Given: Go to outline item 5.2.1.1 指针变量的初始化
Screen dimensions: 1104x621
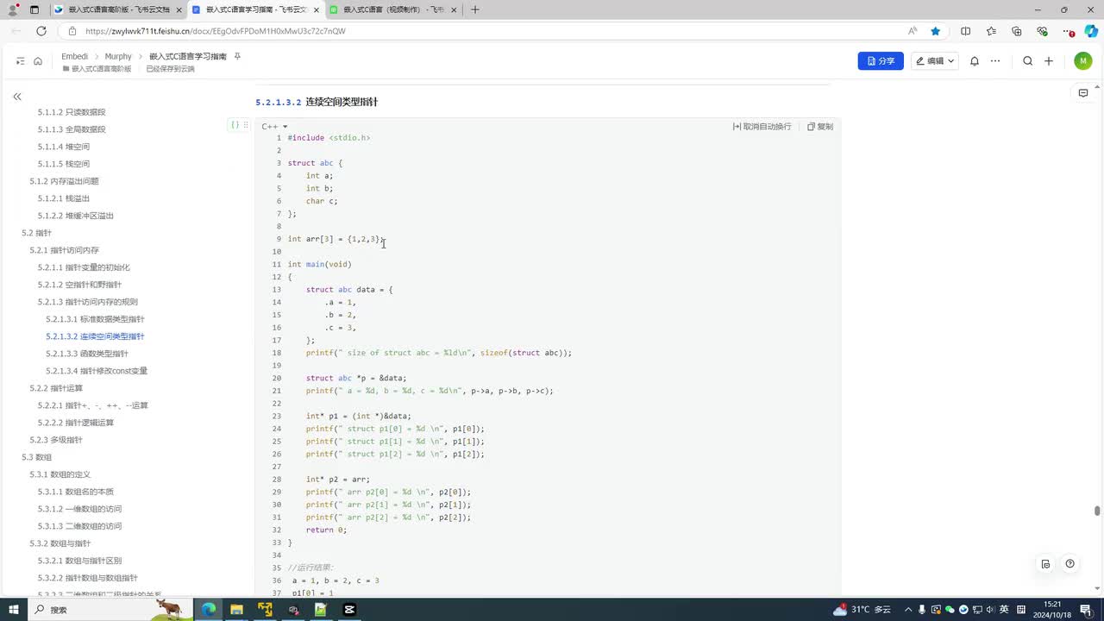Looking at the screenshot, I should (x=84, y=267).
